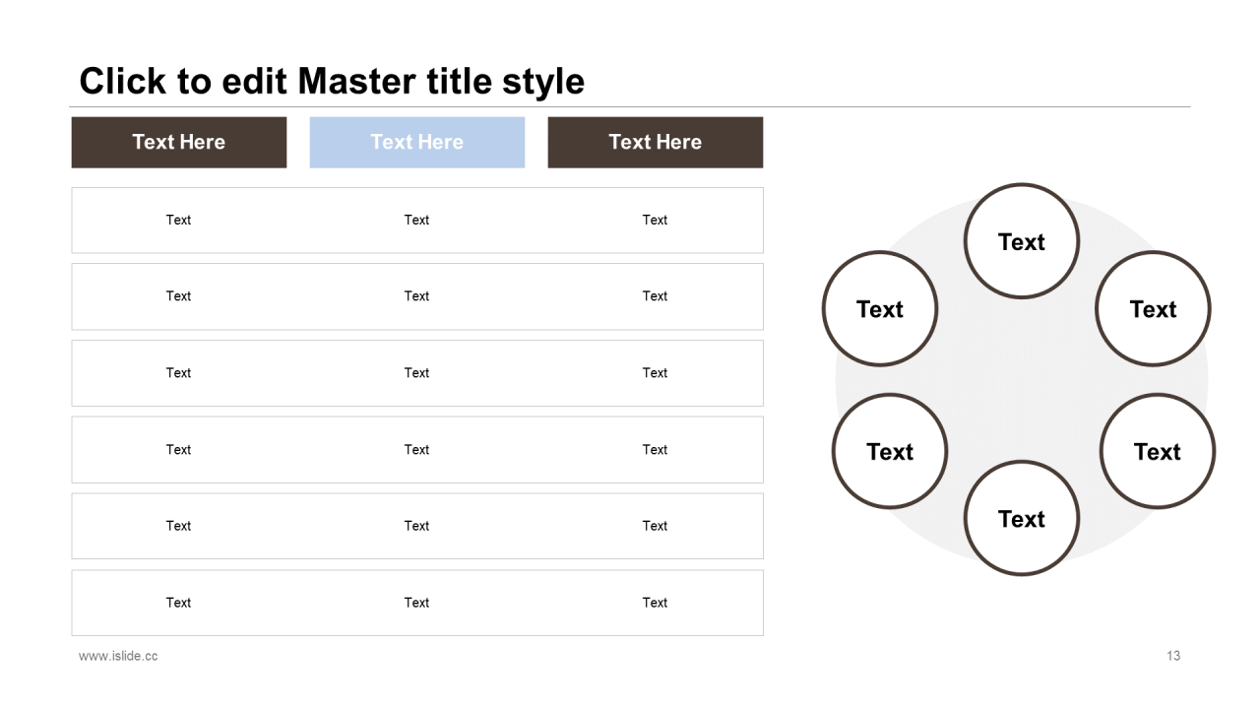
Task: Select the last row's left column 'Text' cell
Action: coord(179,603)
